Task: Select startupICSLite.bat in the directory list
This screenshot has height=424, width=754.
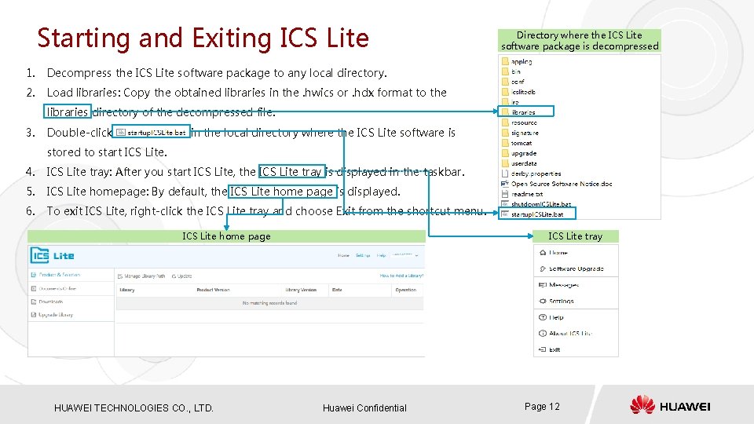Action: pyautogui.click(x=537, y=214)
